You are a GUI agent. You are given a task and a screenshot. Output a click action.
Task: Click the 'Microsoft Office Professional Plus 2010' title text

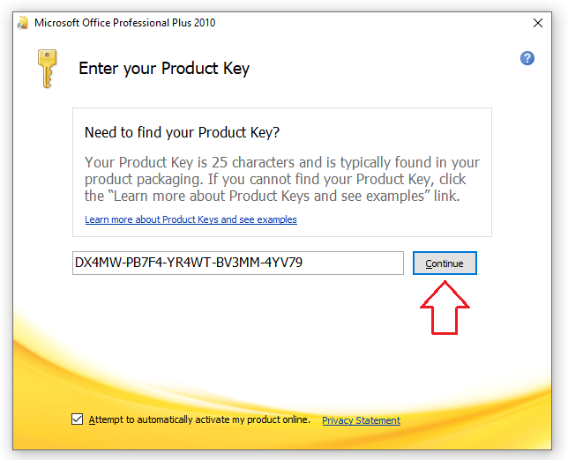(x=125, y=23)
